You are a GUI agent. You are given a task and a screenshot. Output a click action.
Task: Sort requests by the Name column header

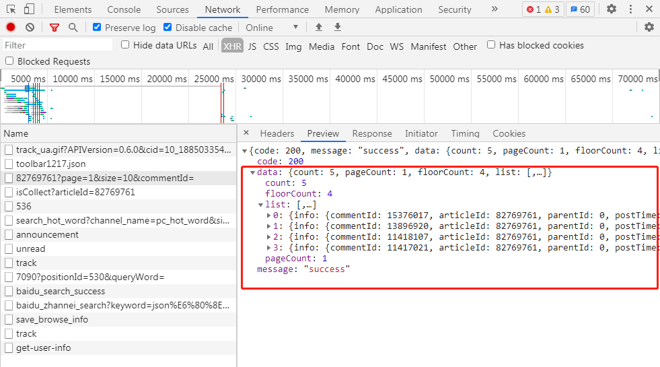point(118,133)
